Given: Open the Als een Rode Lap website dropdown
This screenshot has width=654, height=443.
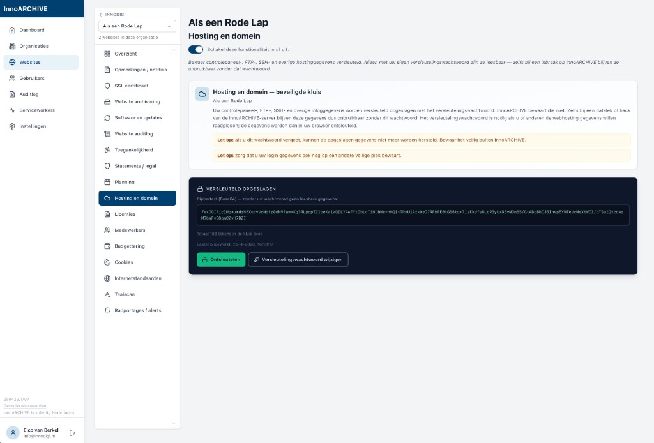Looking at the screenshot, I should click(137, 26).
